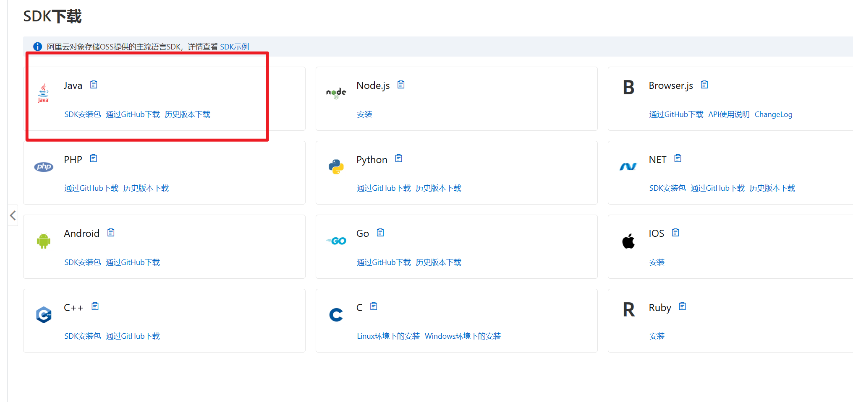853x402 pixels.
Task: Open Python 历史版本下载 link
Action: tap(439, 188)
